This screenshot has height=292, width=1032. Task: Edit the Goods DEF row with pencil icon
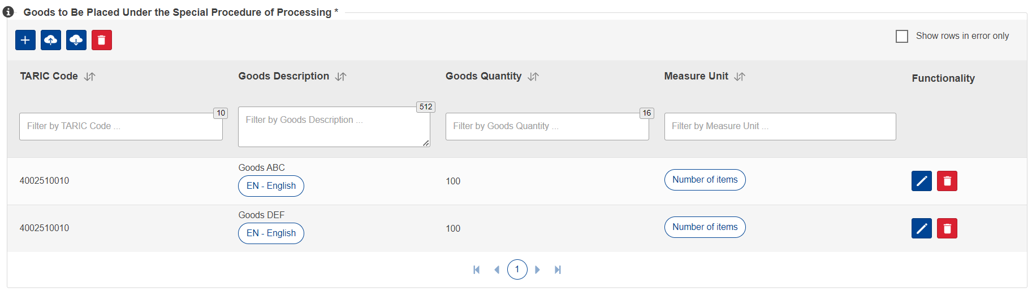point(922,228)
